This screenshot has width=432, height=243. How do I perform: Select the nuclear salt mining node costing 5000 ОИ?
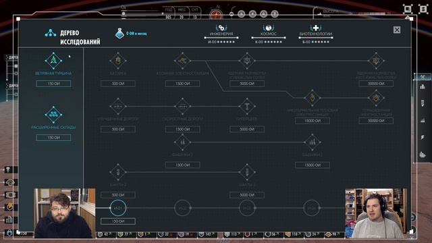point(247,61)
